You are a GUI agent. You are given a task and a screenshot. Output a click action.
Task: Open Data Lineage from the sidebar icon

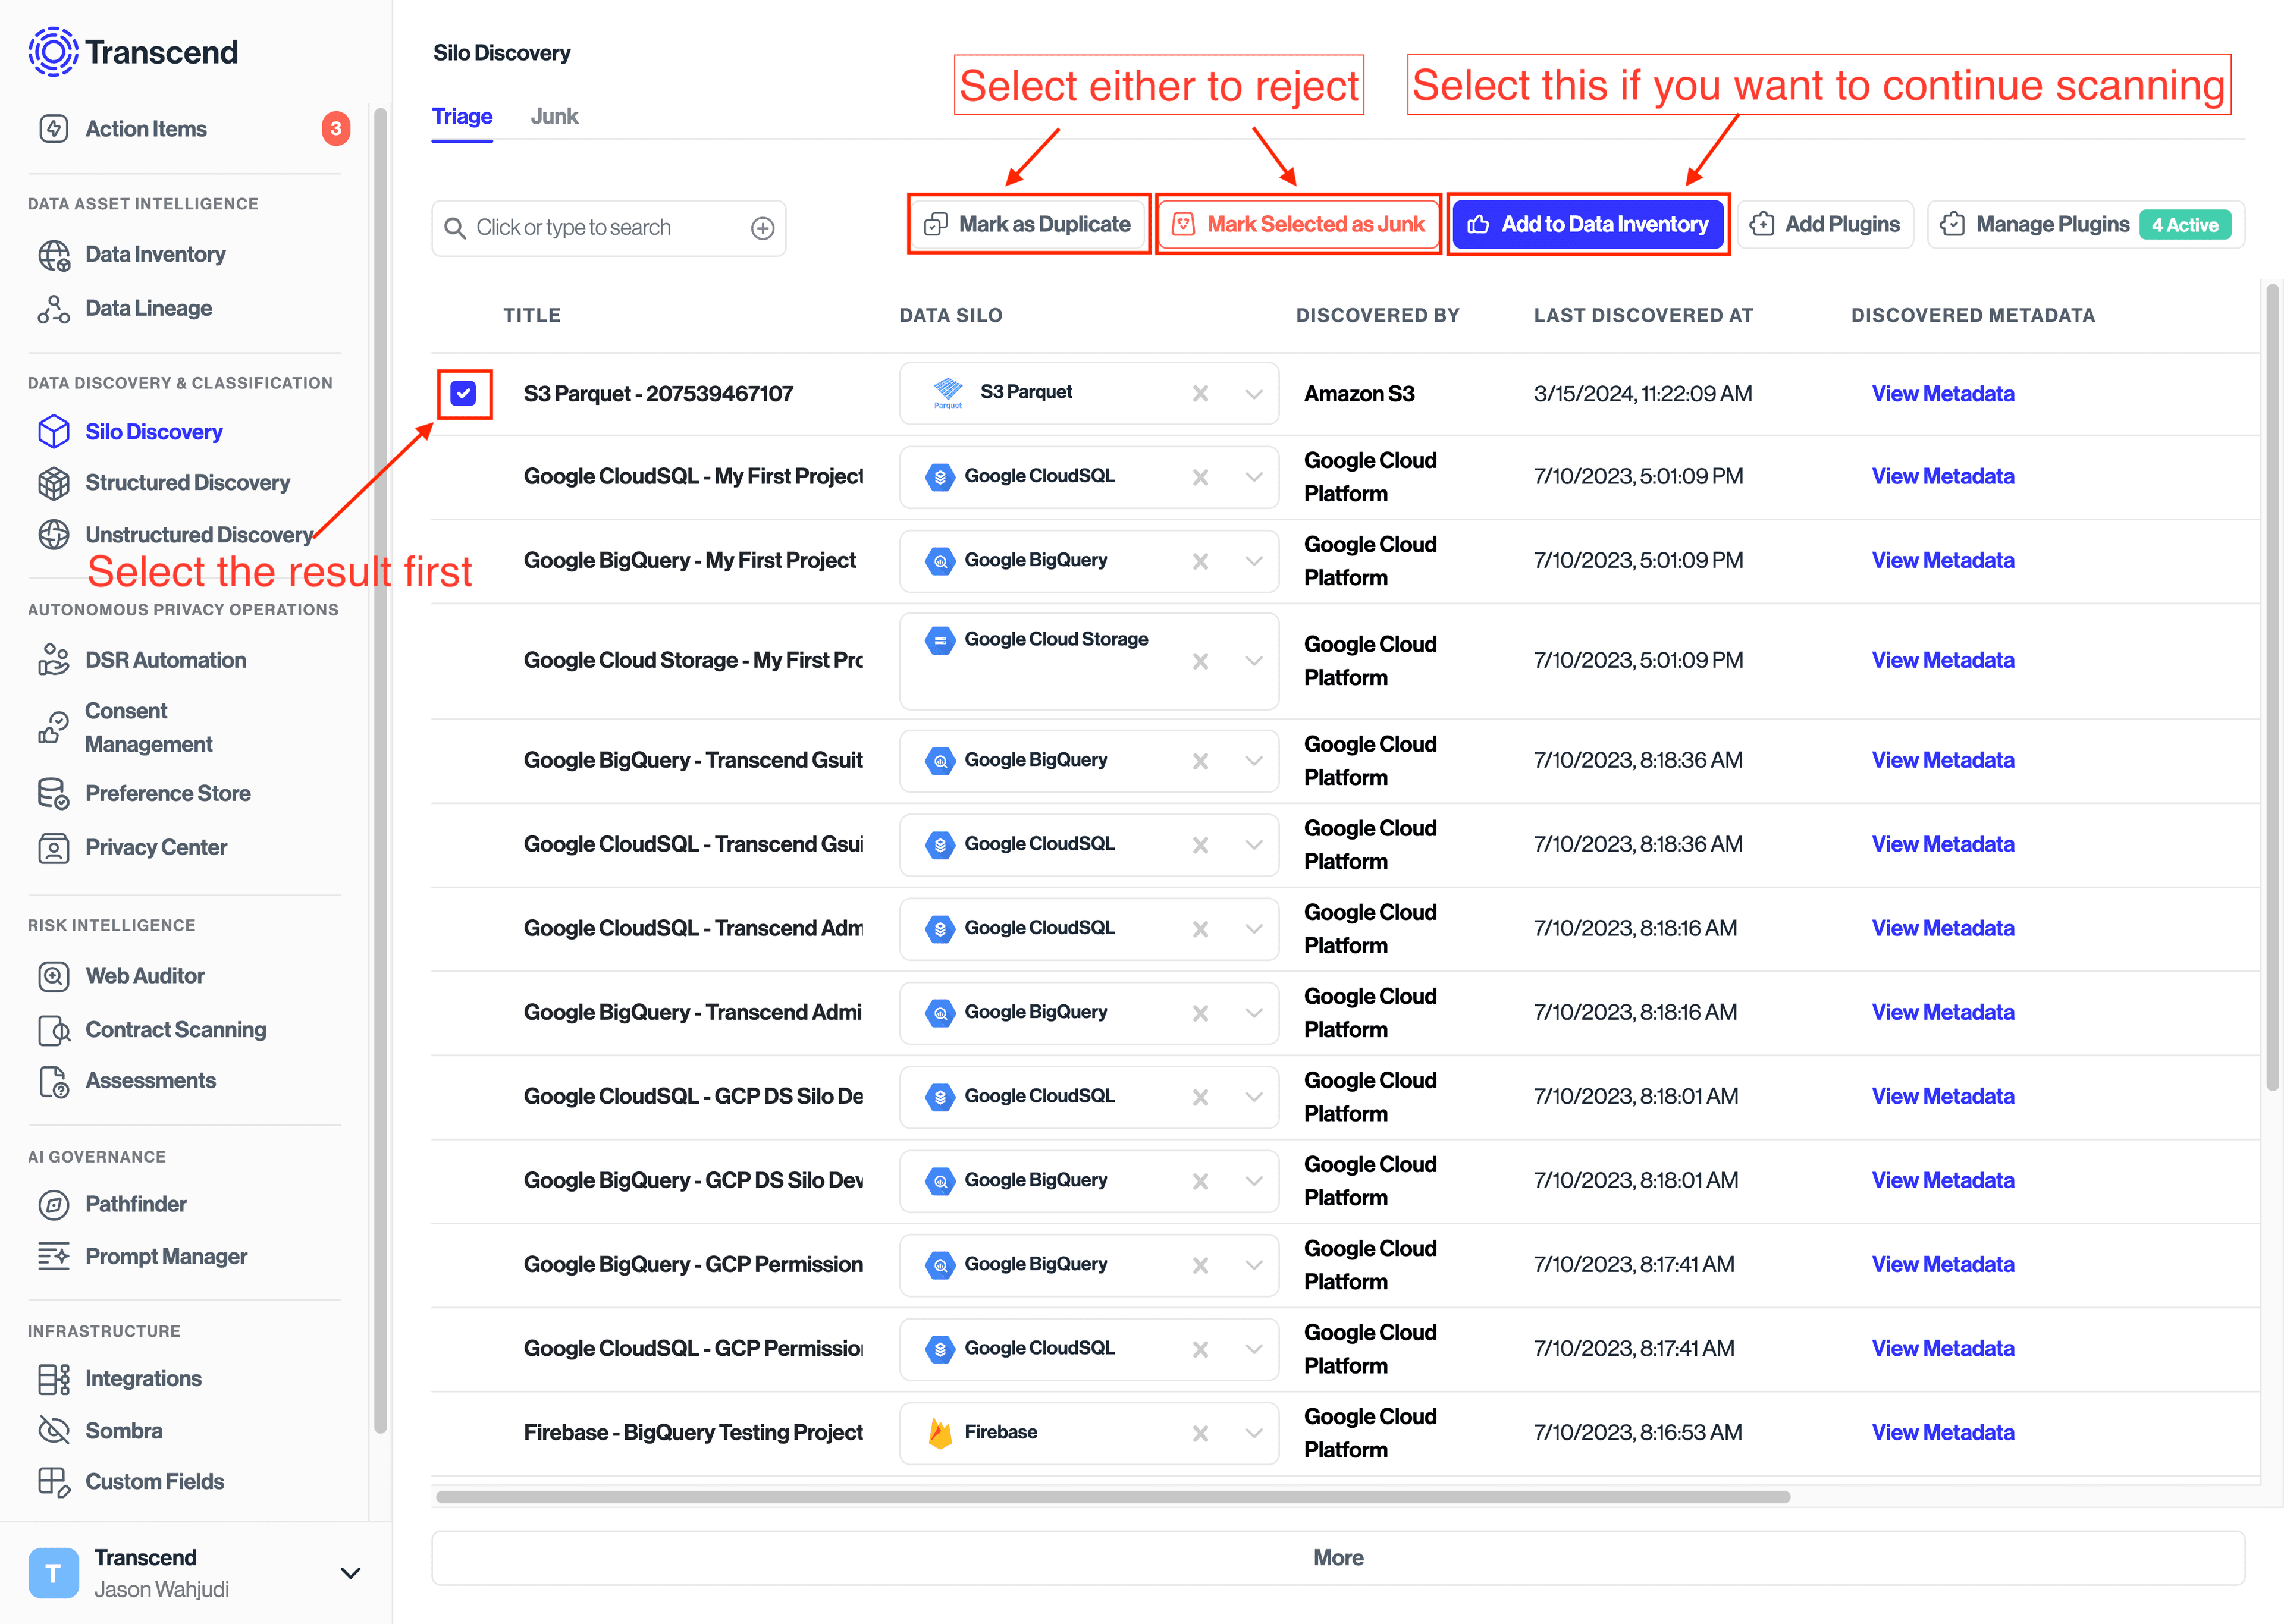(54, 309)
